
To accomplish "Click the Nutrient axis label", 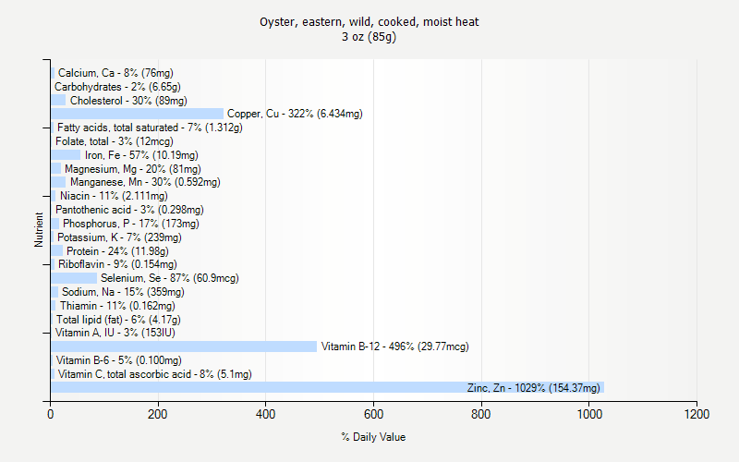I will coord(39,229).
